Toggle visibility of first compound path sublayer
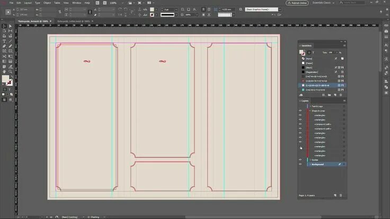390x219 pixels. (x=300, y=124)
